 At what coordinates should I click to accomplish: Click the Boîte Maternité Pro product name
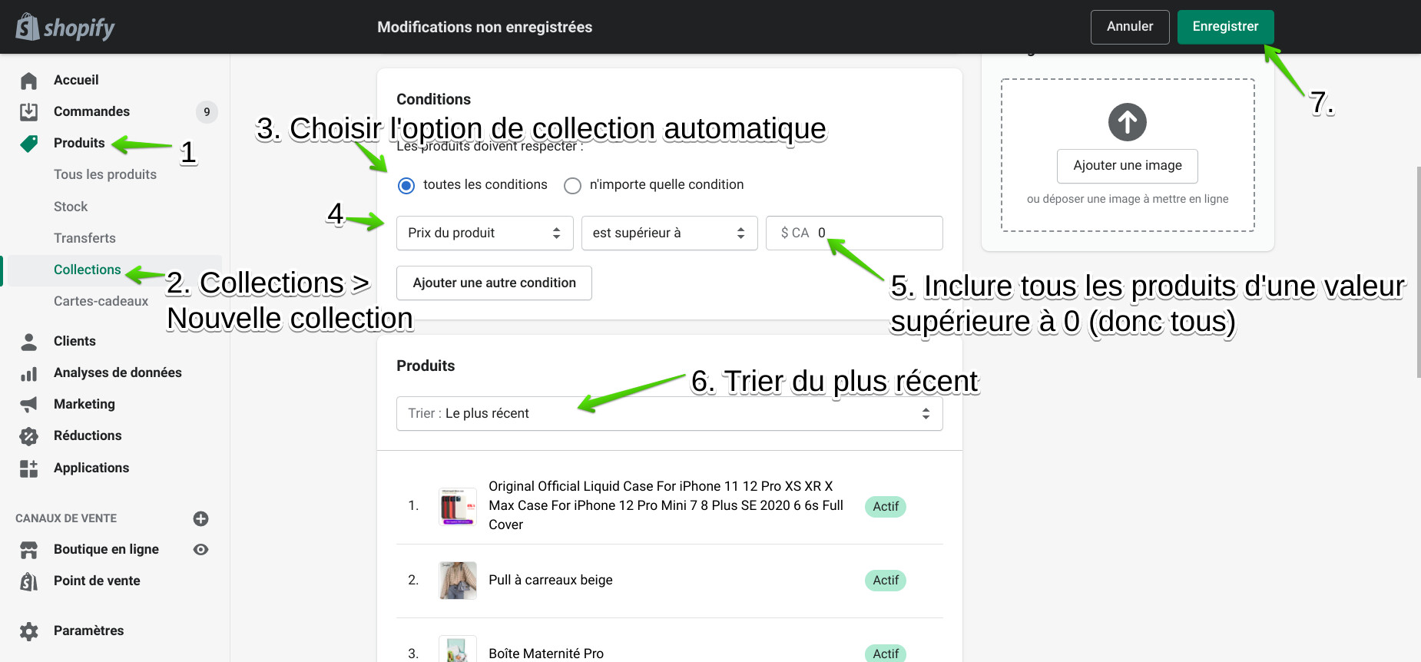click(546, 654)
